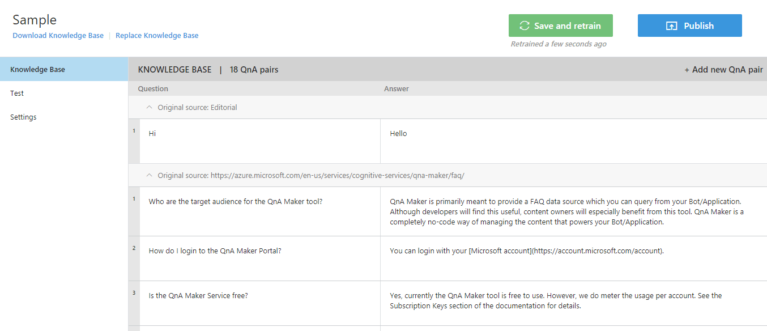Collapse the azure.microsoft.com FAQ source group

tap(150, 176)
